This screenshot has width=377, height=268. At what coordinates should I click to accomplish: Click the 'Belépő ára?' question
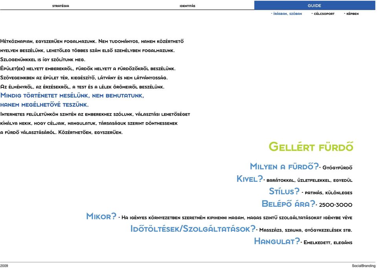(288, 204)
